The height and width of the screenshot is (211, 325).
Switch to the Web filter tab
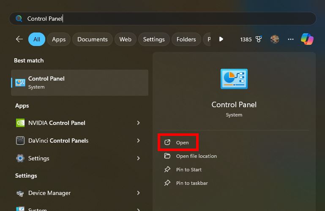pyautogui.click(x=126, y=39)
